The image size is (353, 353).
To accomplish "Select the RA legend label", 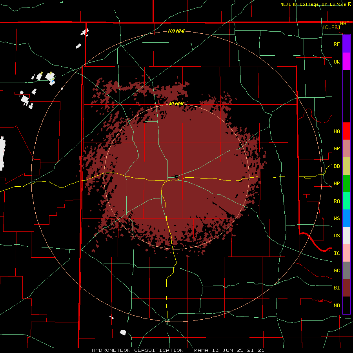I will (337, 201).
